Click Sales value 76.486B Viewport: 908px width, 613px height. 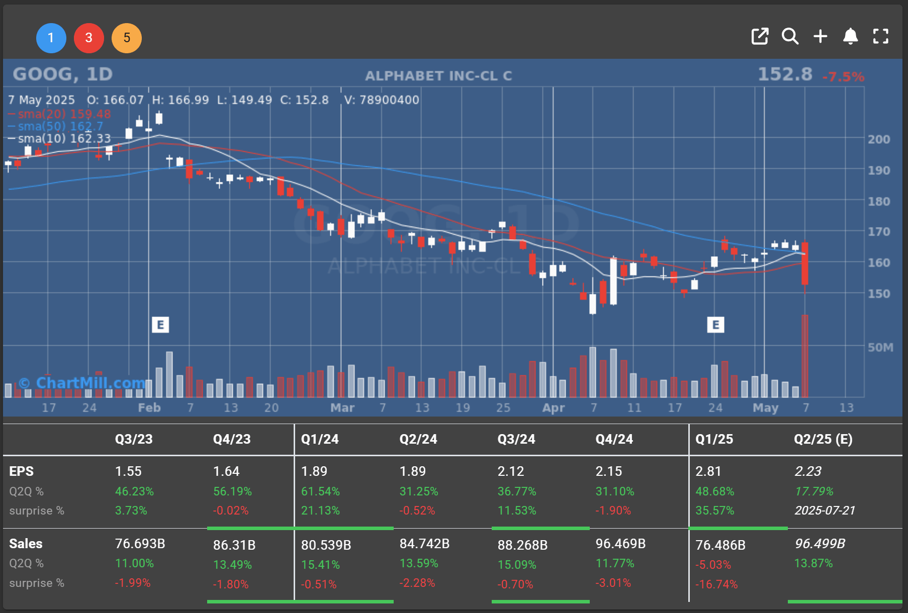[720, 545]
